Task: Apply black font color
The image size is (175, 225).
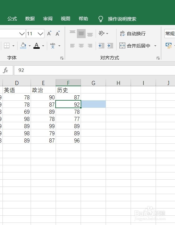Action: point(37,46)
